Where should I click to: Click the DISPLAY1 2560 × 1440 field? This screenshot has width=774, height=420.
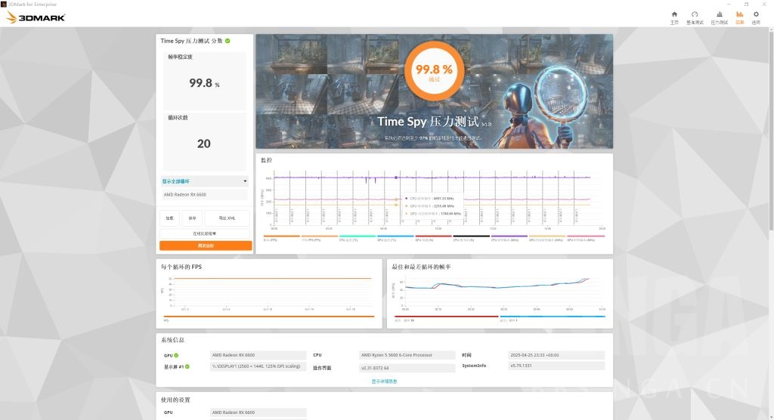[x=259, y=366]
